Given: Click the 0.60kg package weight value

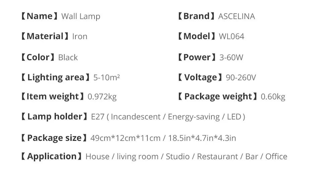Looking at the screenshot, I should tap(273, 97).
